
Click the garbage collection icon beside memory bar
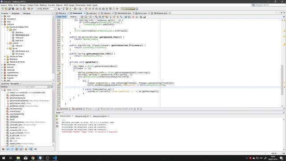pyautogui.click(x=137, y=9)
